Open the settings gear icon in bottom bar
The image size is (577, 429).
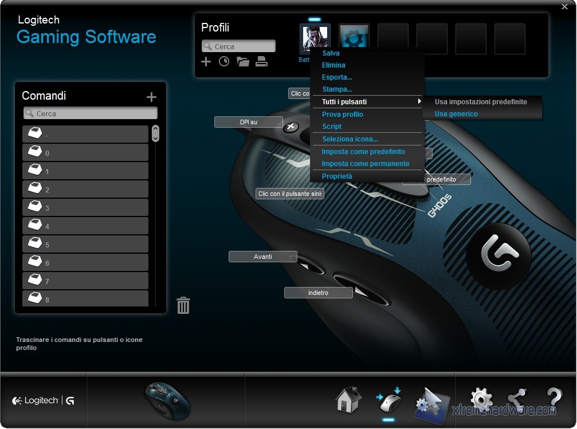click(481, 399)
